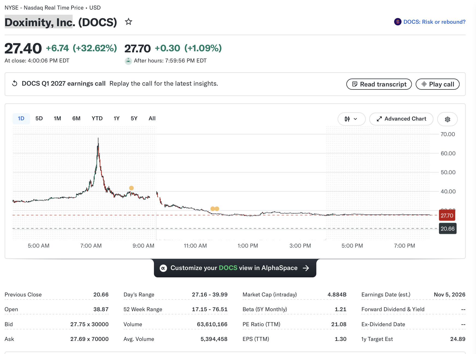Open the Advanced Chart
476x354 pixels.
coord(401,119)
